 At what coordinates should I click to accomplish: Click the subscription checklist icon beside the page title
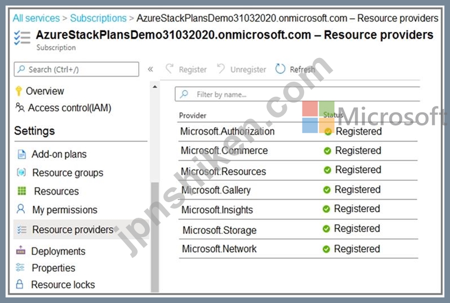pyautogui.click(x=22, y=37)
